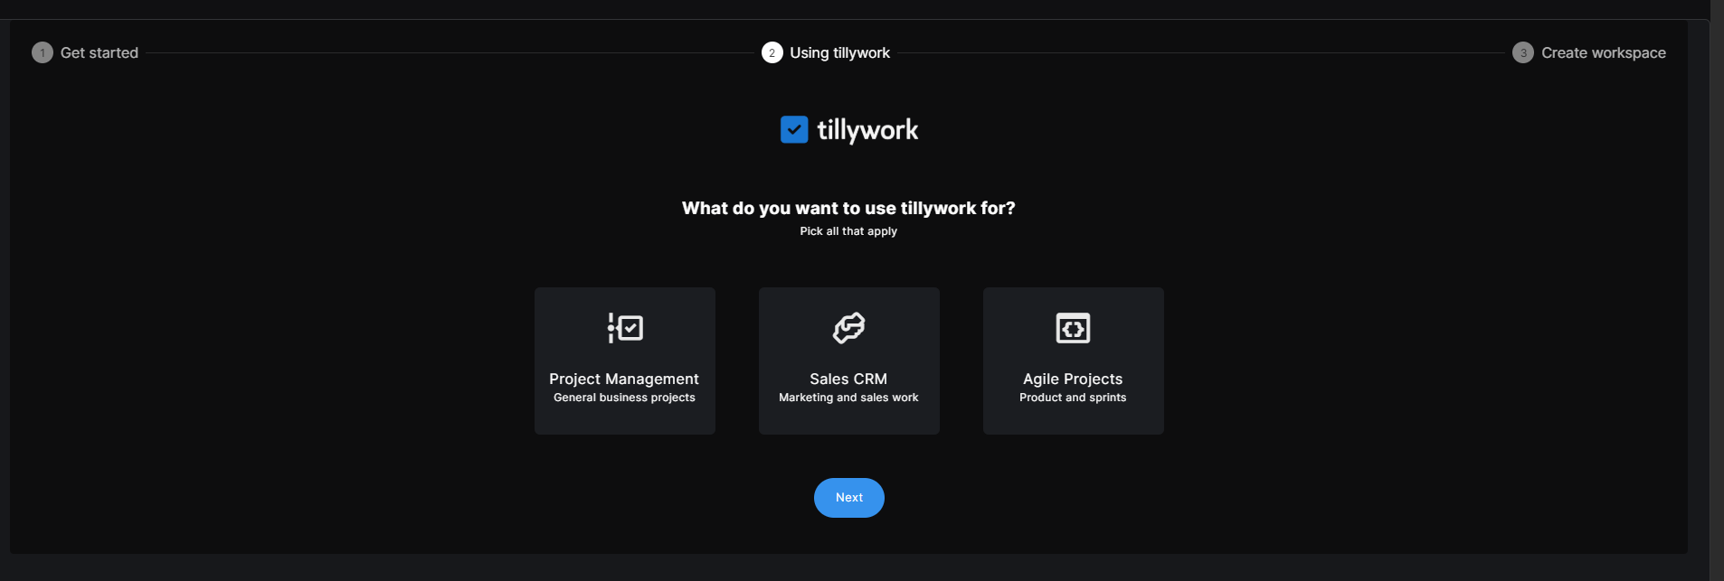This screenshot has width=1724, height=581.
Task: Click the 'Marketing and sales work' subtitle
Action: click(x=848, y=398)
